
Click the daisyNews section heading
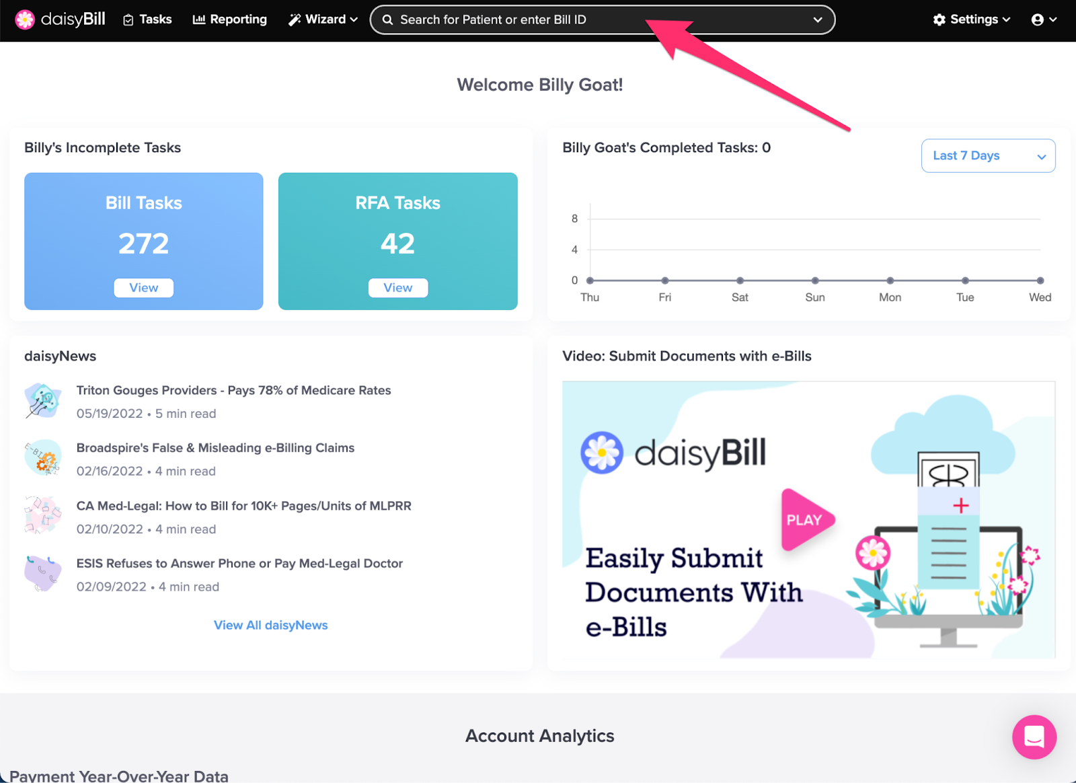coord(61,356)
